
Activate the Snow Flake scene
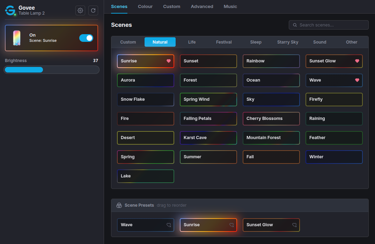(145, 99)
